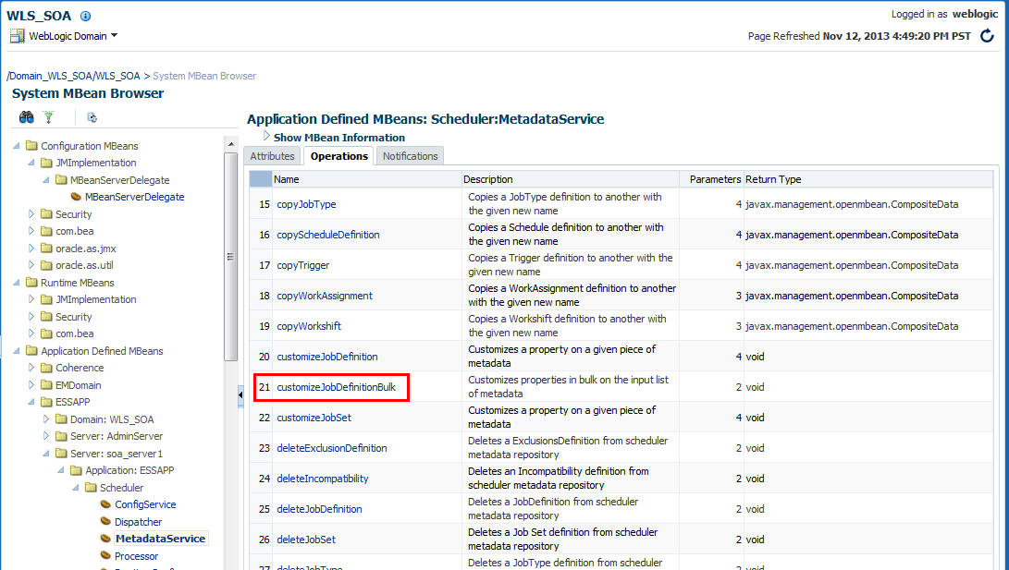The image size is (1009, 570).
Task: Click the Configuration MBeans folder icon
Action: [31, 146]
